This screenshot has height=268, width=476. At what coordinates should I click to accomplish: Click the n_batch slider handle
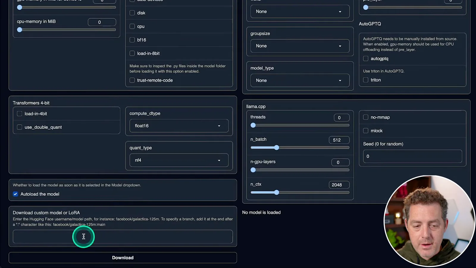tap(277, 148)
